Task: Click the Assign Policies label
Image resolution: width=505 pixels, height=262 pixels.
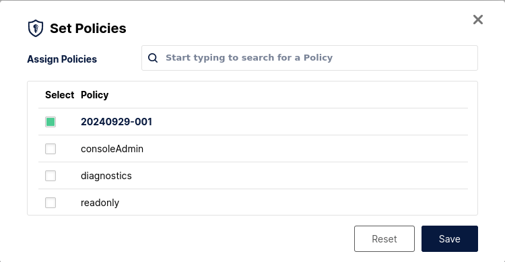Action: [62, 59]
